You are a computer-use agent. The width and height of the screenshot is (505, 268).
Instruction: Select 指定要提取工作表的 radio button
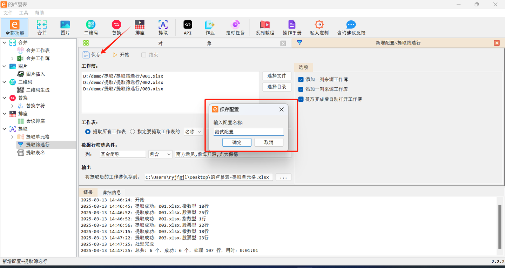coord(132,132)
